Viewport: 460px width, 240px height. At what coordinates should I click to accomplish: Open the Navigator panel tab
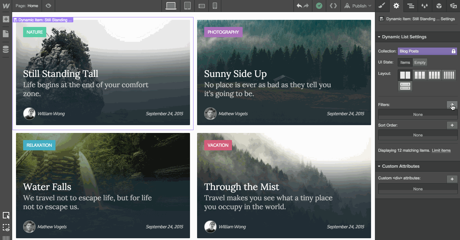pyautogui.click(x=411, y=6)
